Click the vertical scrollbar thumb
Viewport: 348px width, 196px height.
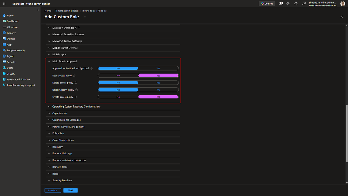(347, 133)
